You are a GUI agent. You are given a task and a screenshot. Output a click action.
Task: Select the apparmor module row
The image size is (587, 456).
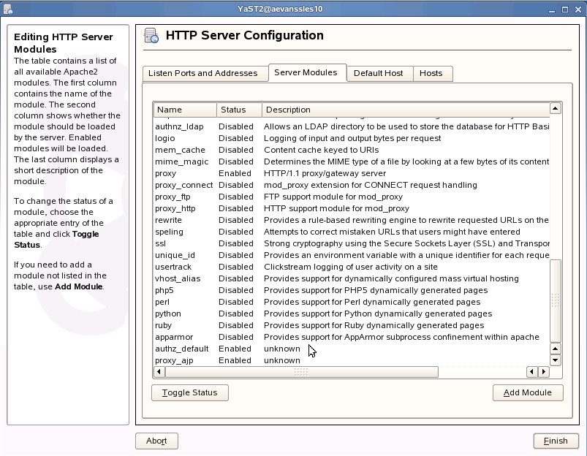click(352, 338)
